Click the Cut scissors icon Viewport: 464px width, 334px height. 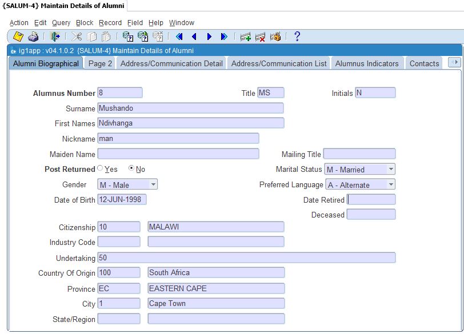tap(77, 37)
